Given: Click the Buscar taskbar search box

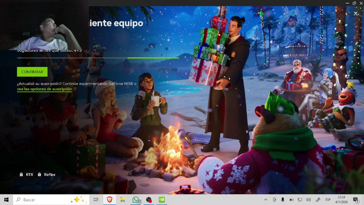Looking at the screenshot, I should [x=51, y=200].
